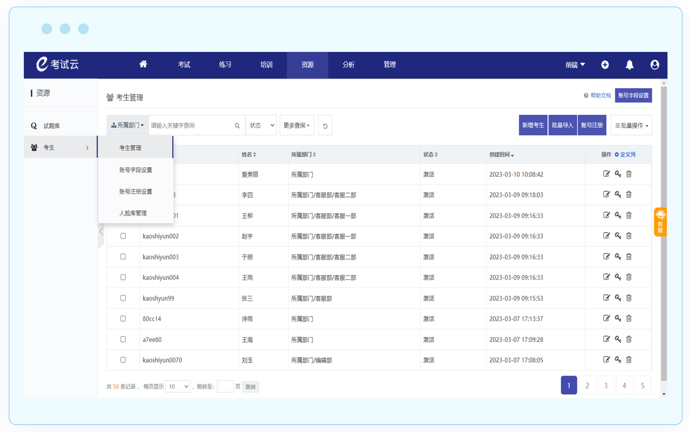Viewport: 689px width, 432px height.
Task: Check the checkbox for kaoshiyun002
Action: [123, 236]
